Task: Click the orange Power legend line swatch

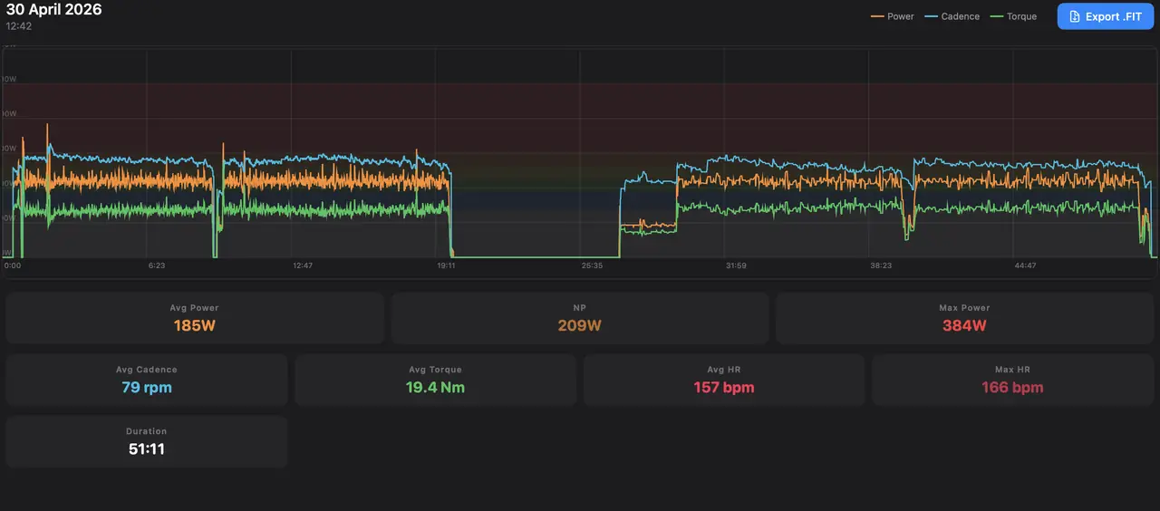Action: tap(876, 16)
